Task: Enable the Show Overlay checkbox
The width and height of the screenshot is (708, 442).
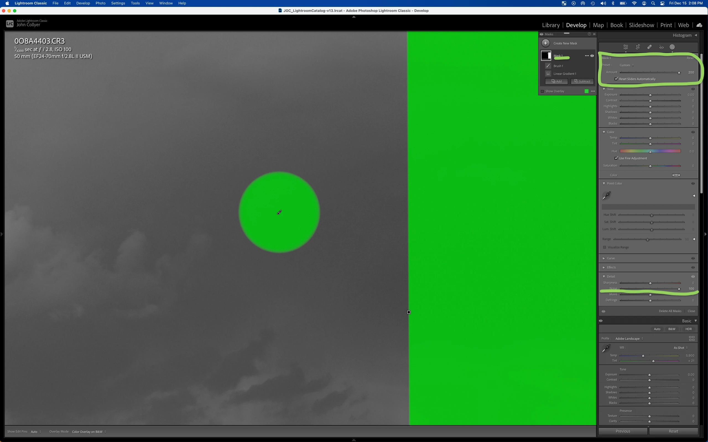Action: pyautogui.click(x=542, y=91)
